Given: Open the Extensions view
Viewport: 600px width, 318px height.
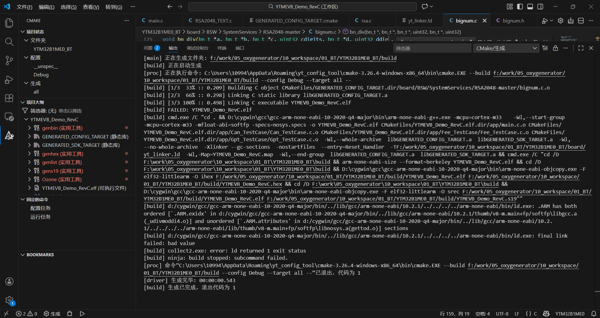Looking at the screenshot, I should point(9,98).
